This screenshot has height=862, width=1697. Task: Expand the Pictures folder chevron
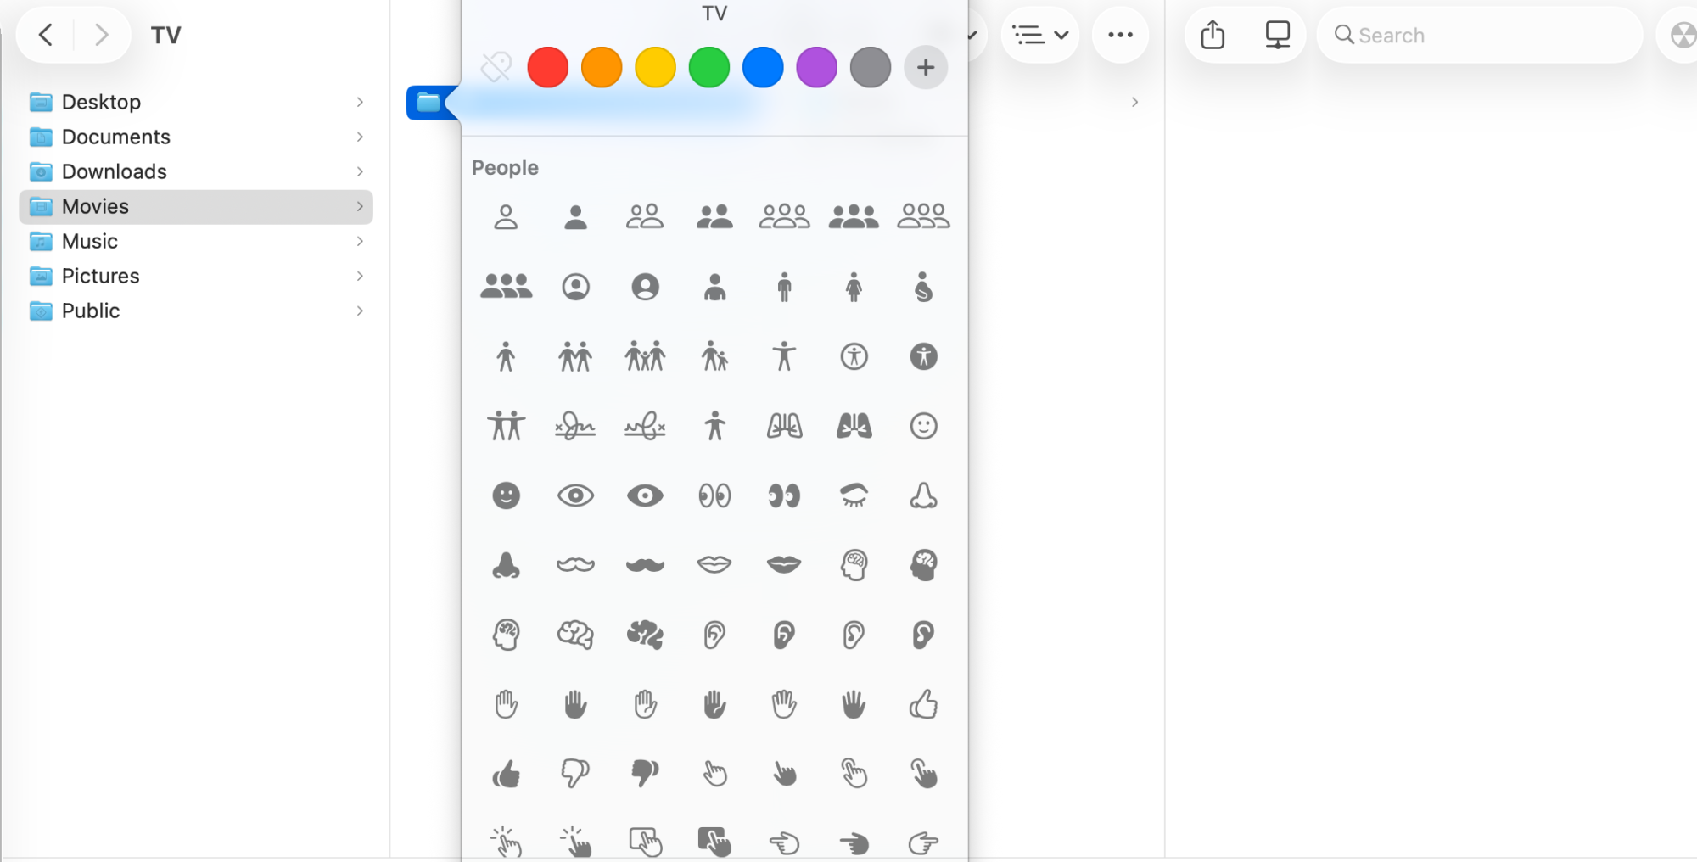click(x=360, y=276)
